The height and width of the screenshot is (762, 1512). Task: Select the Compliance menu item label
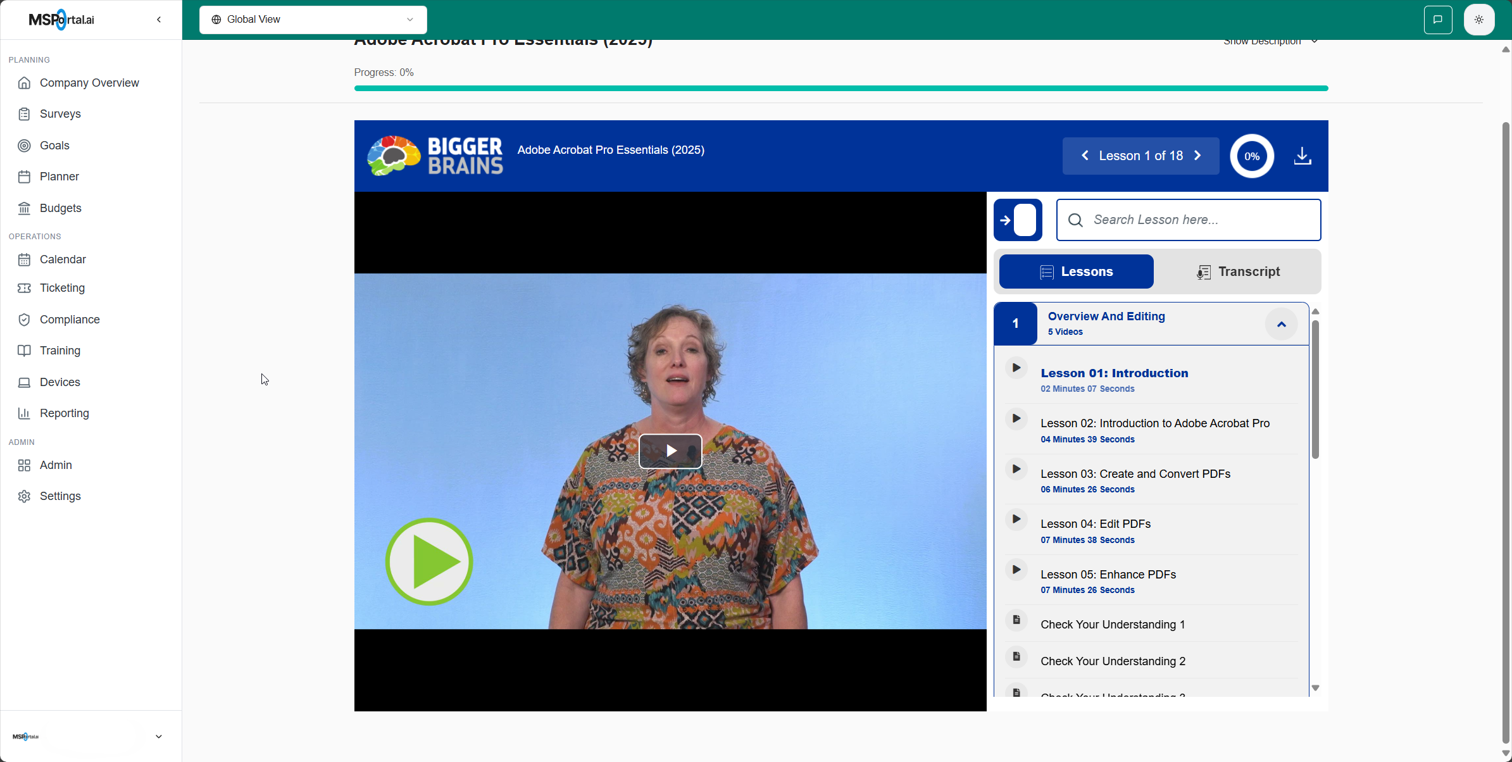pyautogui.click(x=70, y=320)
